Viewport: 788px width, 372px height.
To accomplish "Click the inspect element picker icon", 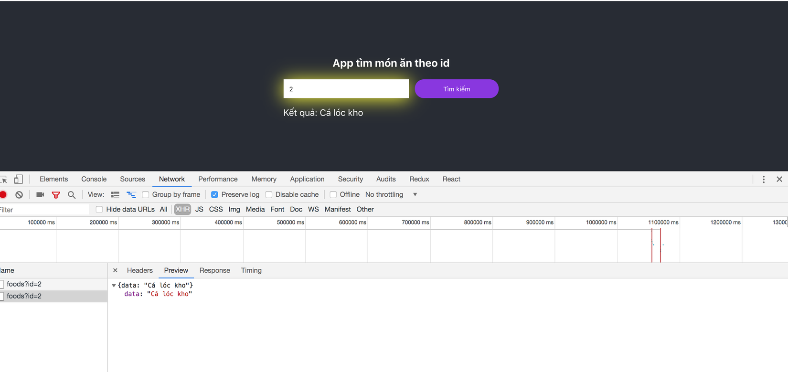I will point(3,180).
